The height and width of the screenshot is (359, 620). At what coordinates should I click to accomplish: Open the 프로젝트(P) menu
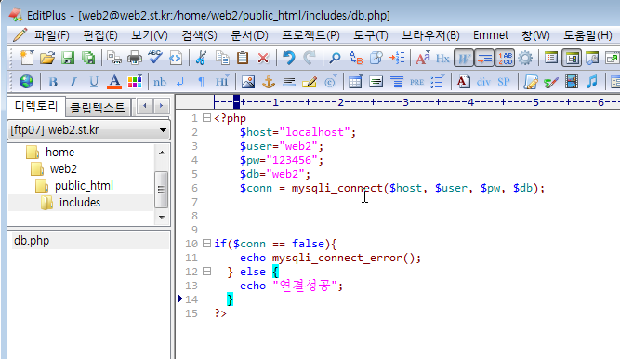[310, 35]
